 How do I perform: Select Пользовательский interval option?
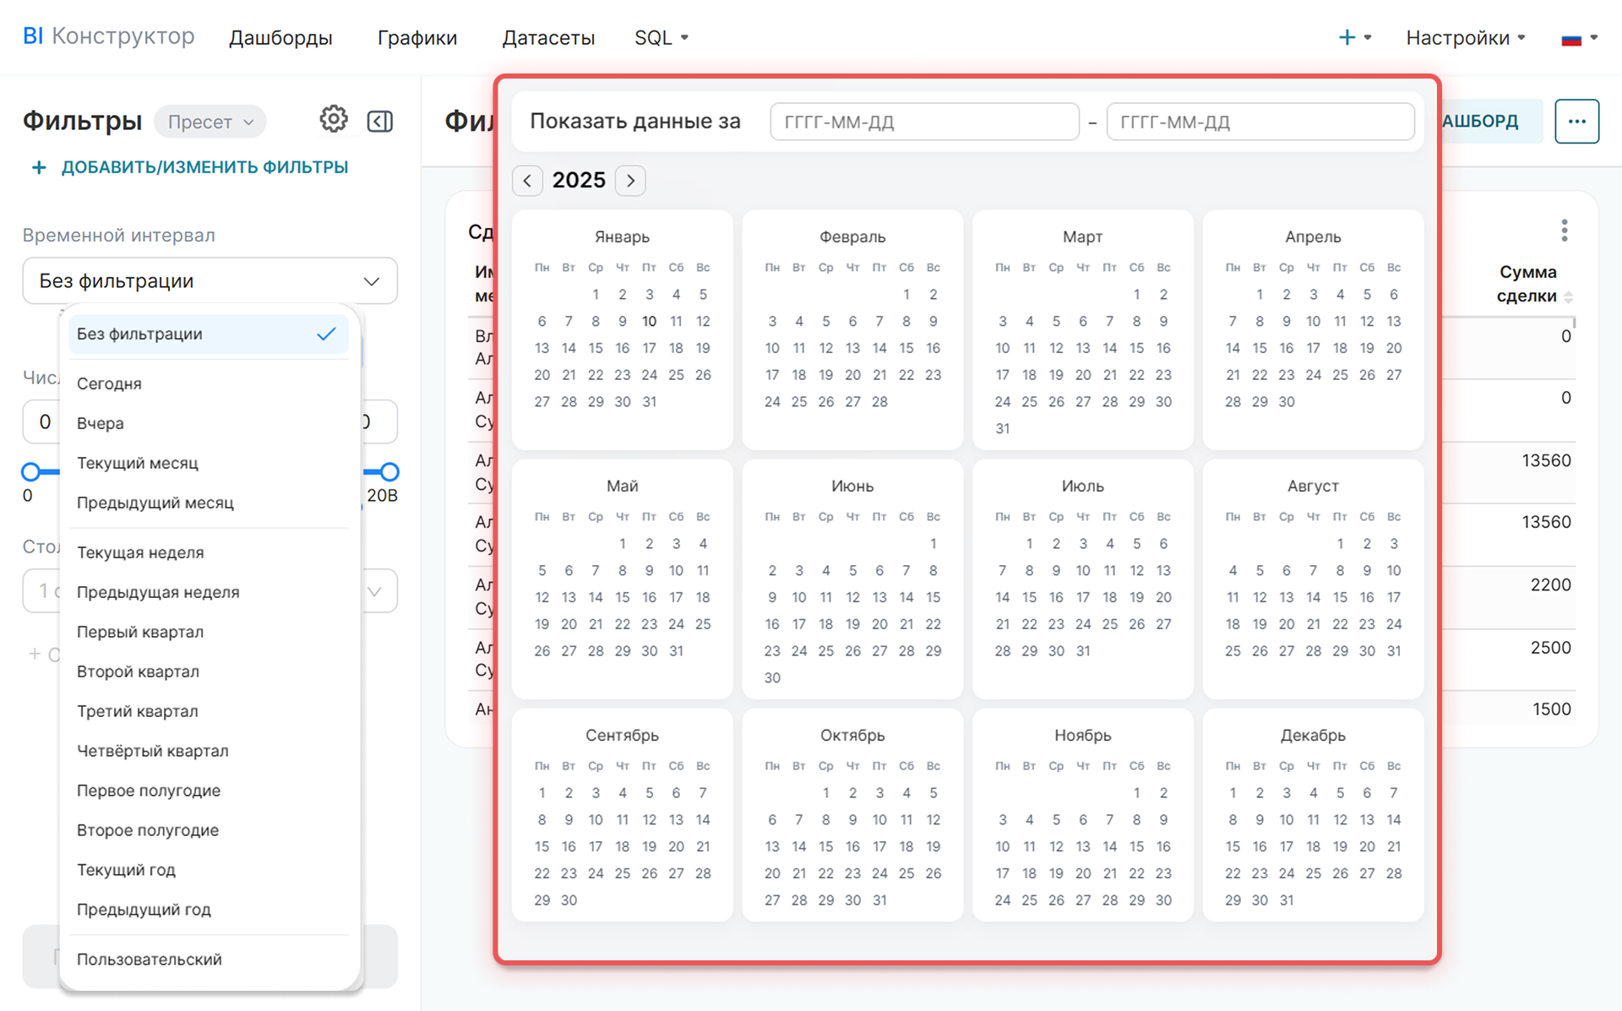tap(150, 959)
